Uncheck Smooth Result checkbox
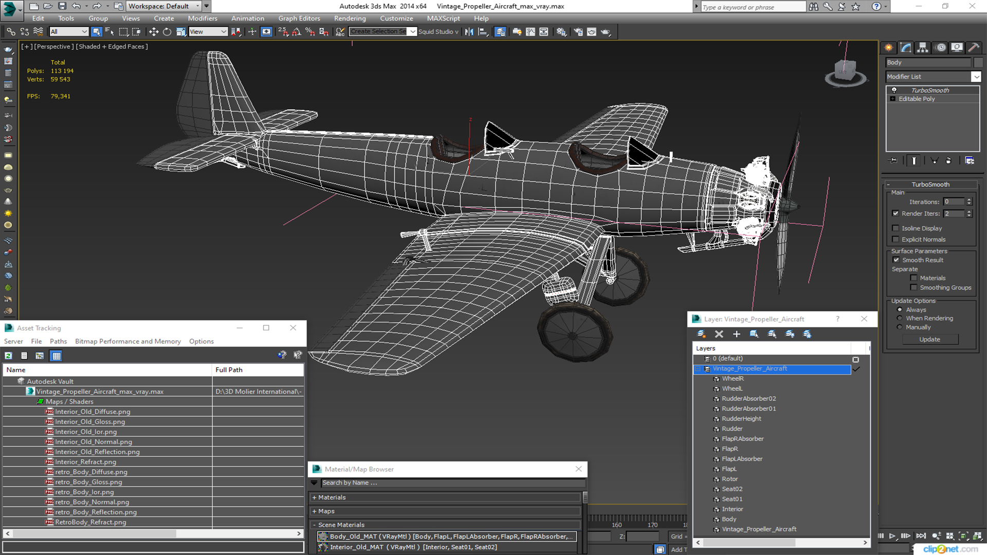This screenshot has height=555, width=987. coord(896,260)
